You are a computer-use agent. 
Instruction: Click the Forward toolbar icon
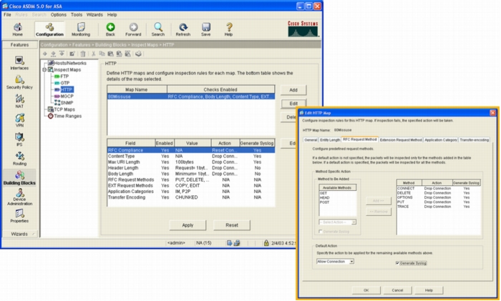click(x=133, y=29)
